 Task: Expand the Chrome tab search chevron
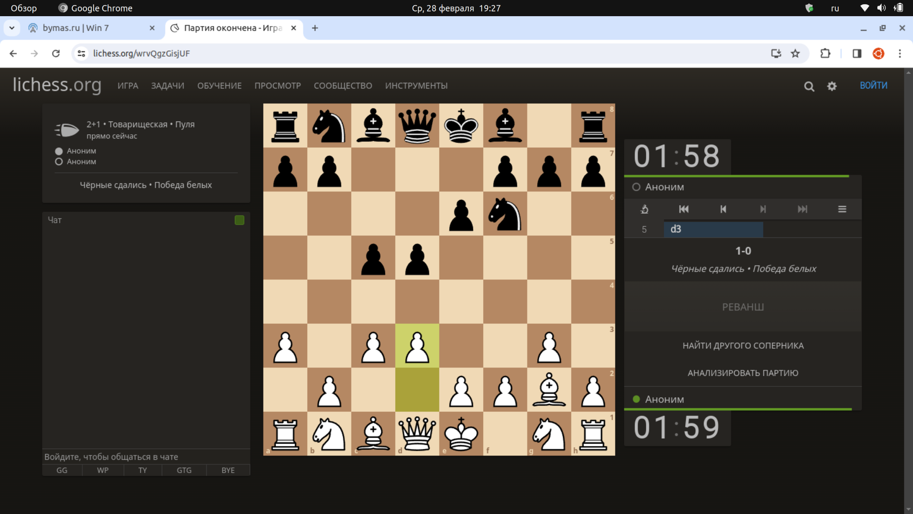pos(12,28)
